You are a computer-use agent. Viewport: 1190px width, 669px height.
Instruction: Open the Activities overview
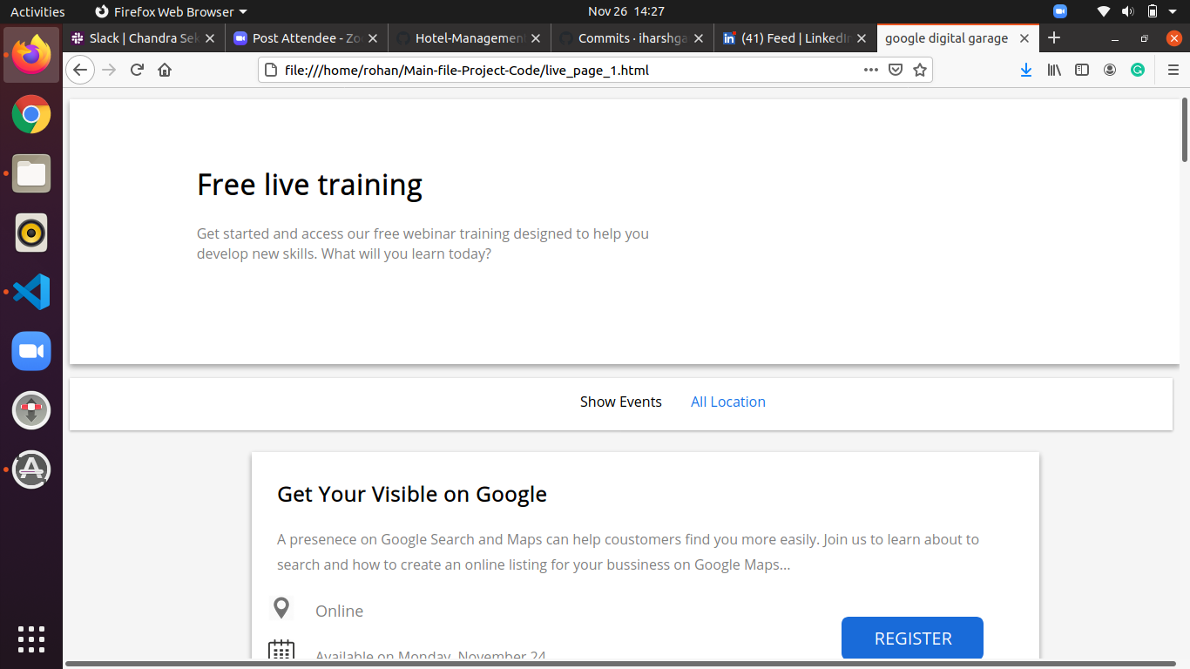[37, 11]
